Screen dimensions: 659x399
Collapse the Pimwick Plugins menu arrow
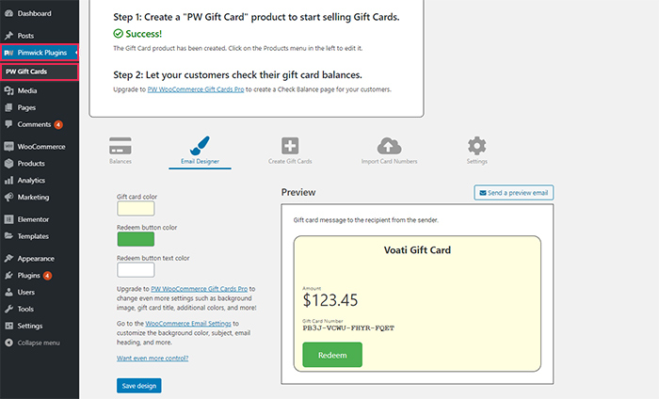(76, 53)
